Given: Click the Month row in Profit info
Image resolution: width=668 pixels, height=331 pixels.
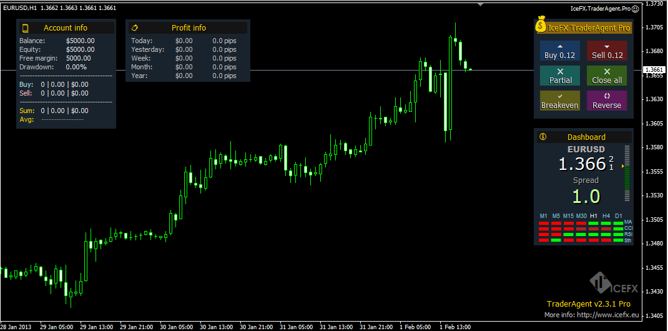Looking at the screenshot, I should [x=184, y=67].
